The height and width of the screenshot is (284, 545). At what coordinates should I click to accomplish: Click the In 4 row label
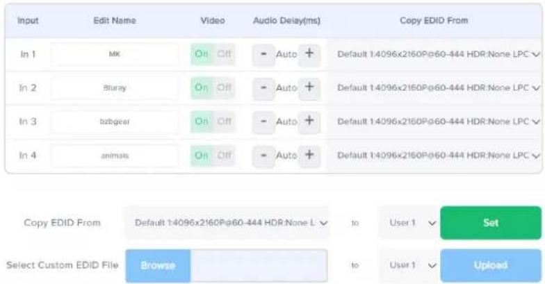click(x=28, y=156)
